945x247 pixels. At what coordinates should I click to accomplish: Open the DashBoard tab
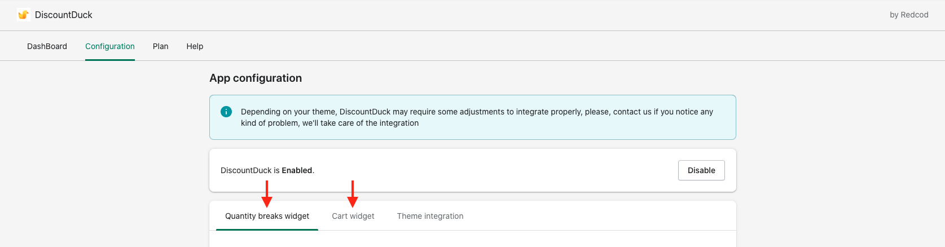point(47,46)
